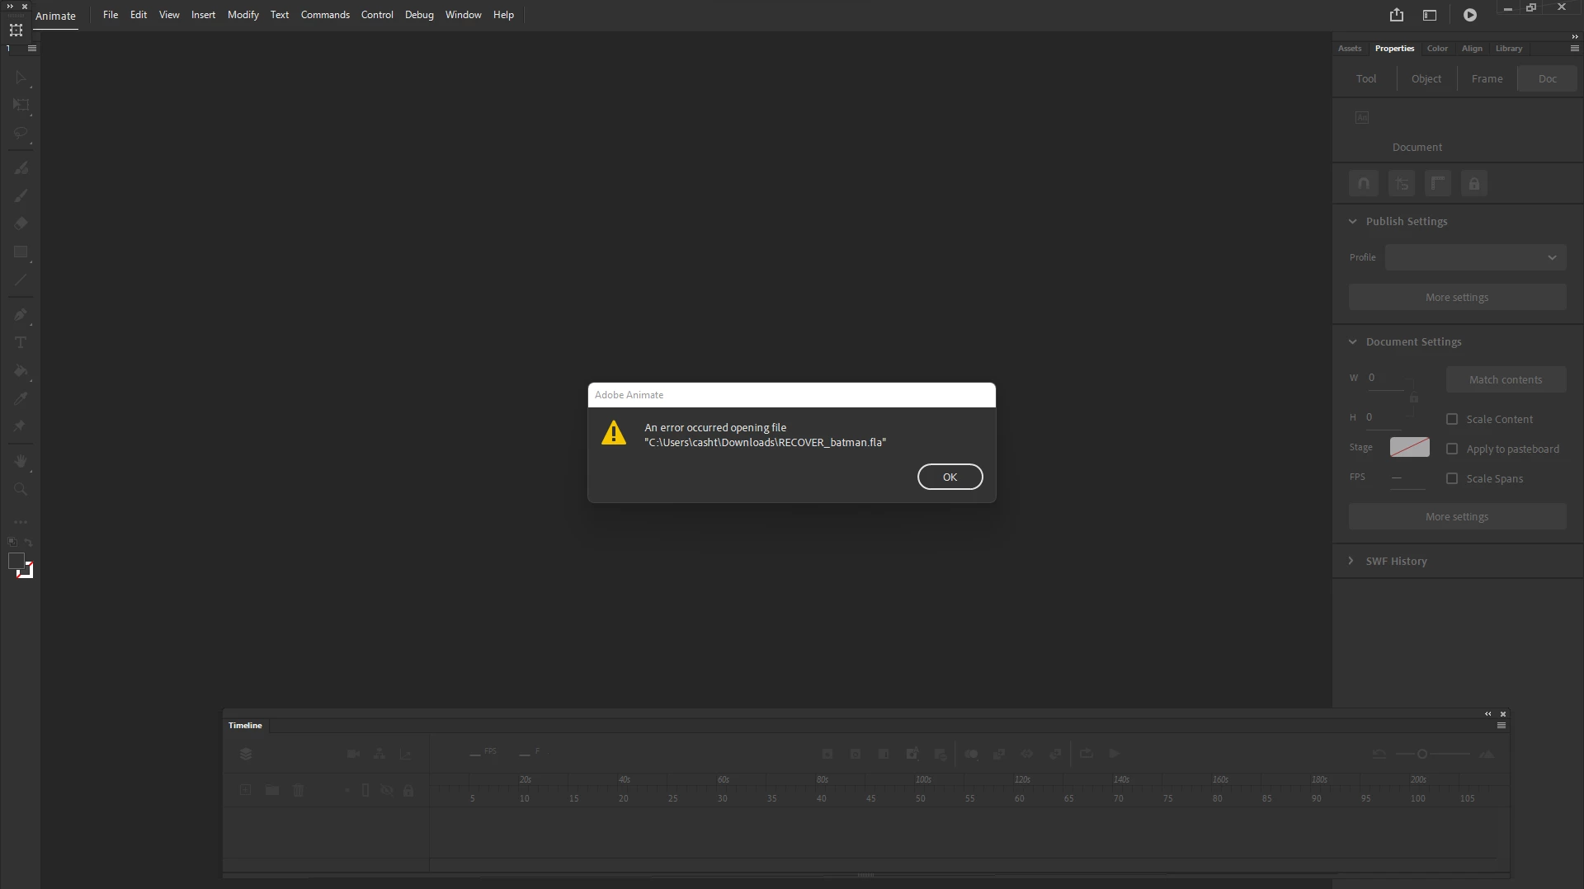Screen dimensions: 1584x889
Task: Collapse the right panel dock arrows
Action: pos(1574,36)
